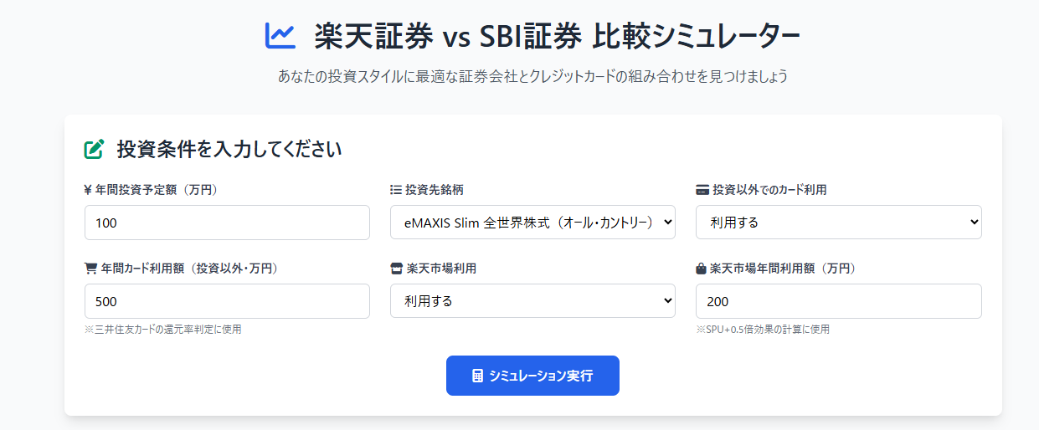This screenshot has height=430, width=1039.
Task: Click the 三井住友カード還元率判定 note text
Action: coord(163,330)
